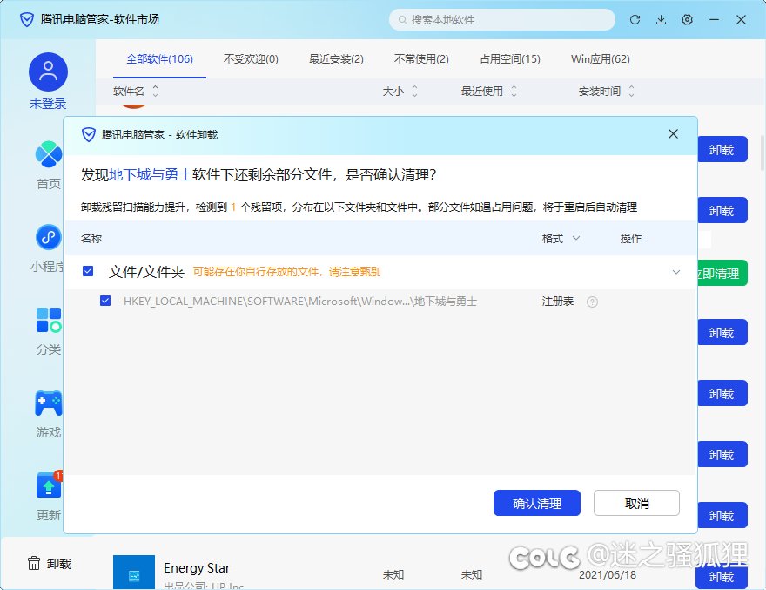
Task: Click the orange 可能存在你自行存放的文件 warning text
Action: [286, 272]
